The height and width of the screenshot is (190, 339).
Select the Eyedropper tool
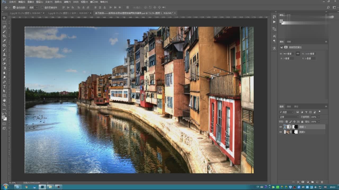4,41
